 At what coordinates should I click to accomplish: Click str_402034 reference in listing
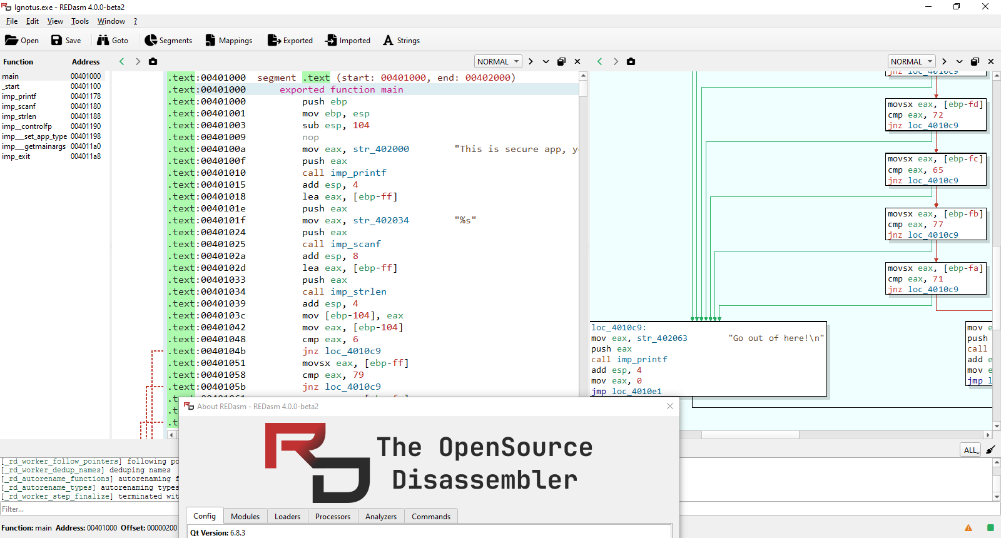pos(381,220)
